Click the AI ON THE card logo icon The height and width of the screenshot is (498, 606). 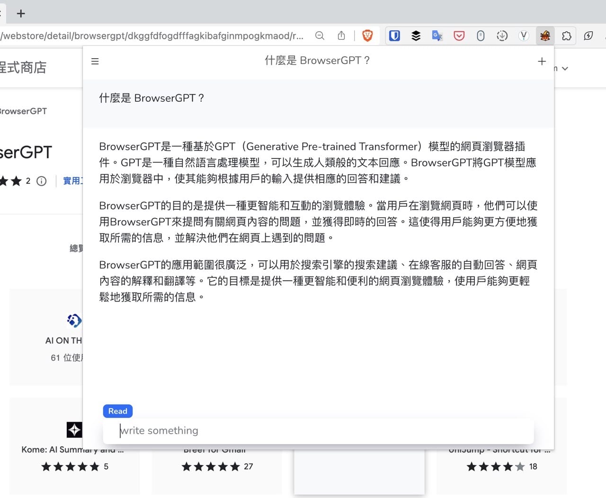tap(74, 320)
